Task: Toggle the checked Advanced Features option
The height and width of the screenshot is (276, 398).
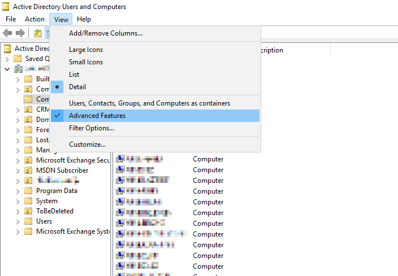Action: point(155,116)
